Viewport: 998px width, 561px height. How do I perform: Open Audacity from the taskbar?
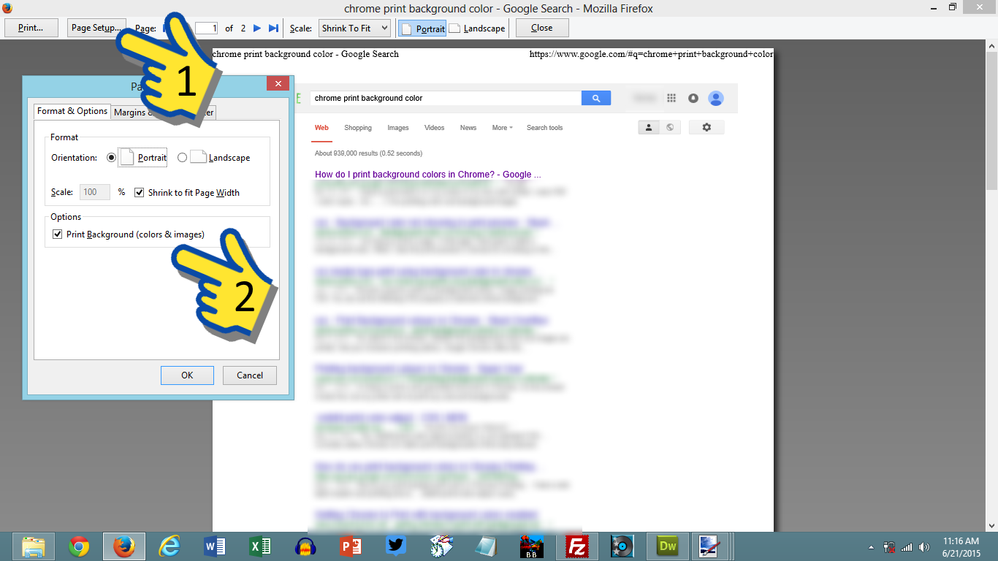305,546
